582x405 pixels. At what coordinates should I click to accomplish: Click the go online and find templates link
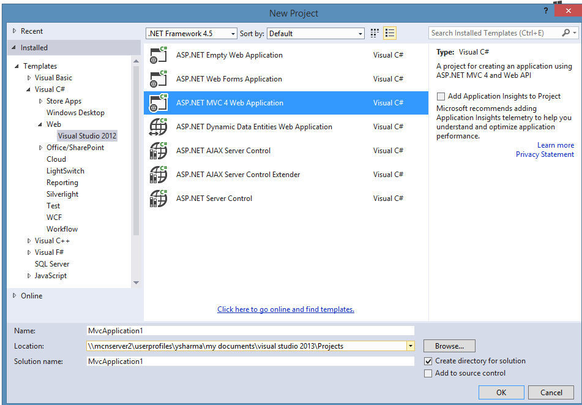click(286, 309)
